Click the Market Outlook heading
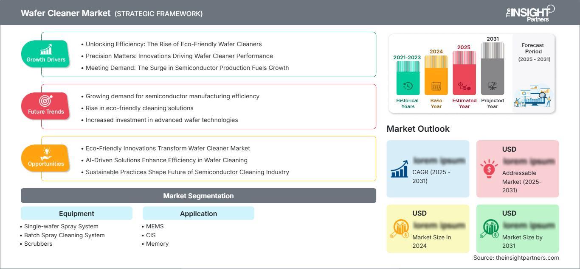 pos(418,129)
